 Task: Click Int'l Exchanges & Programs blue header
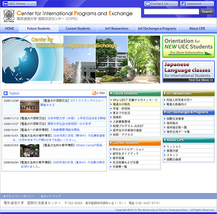point(189,112)
